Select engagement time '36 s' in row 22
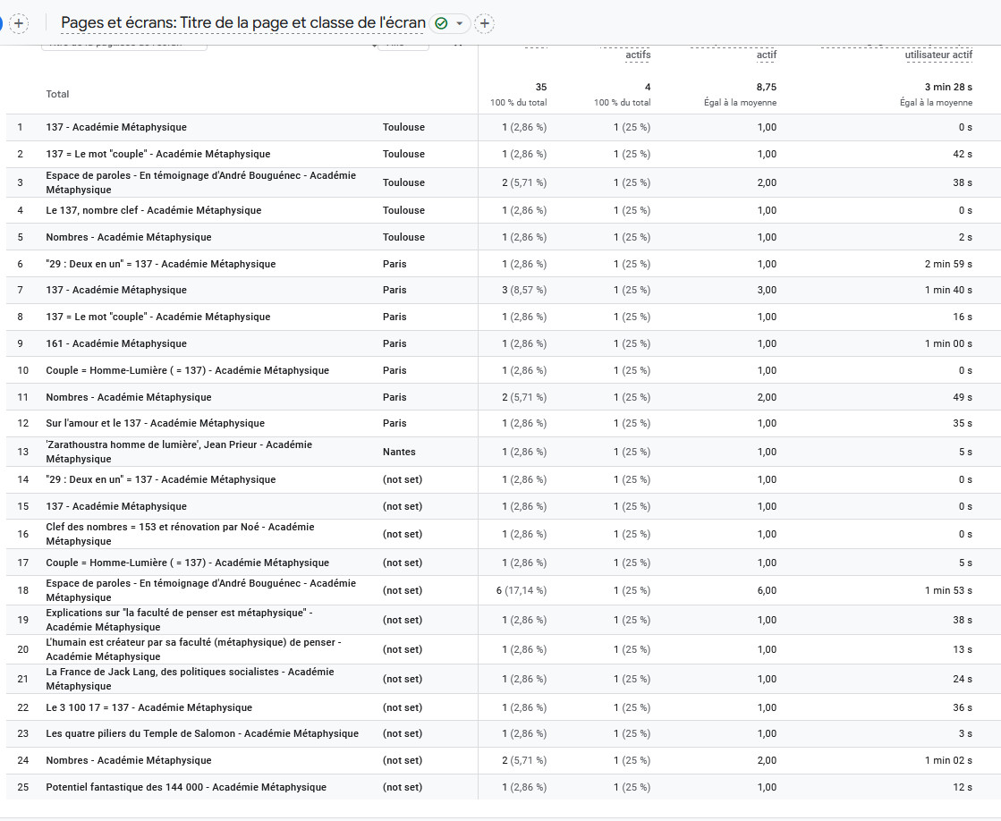 click(x=963, y=707)
